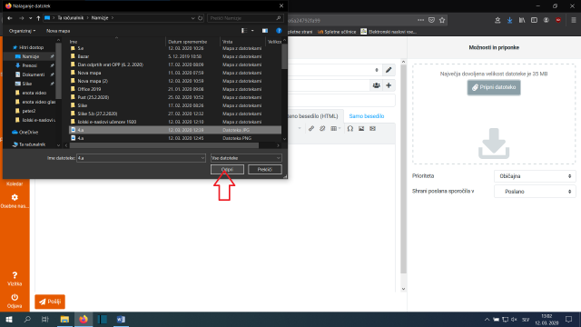Open the contacts group icon
The image size is (581, 327).
click(x=376, y=85)
